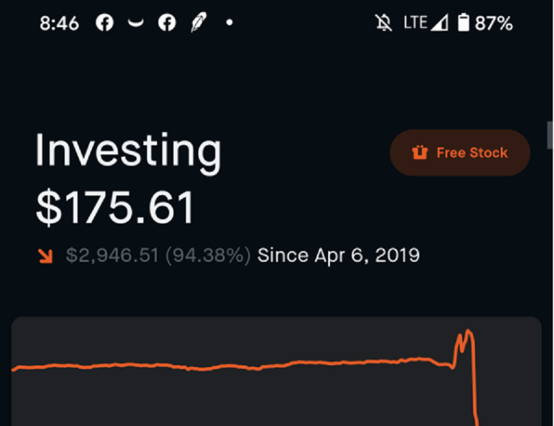Click the gift icon in Free Stock
This screenshot has height=426, width=554.
pos(420,153)
